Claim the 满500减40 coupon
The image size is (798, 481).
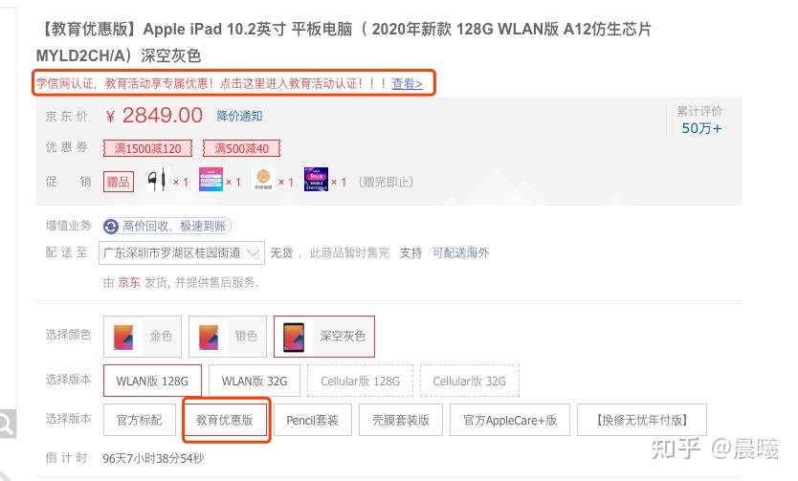[242, 148]
